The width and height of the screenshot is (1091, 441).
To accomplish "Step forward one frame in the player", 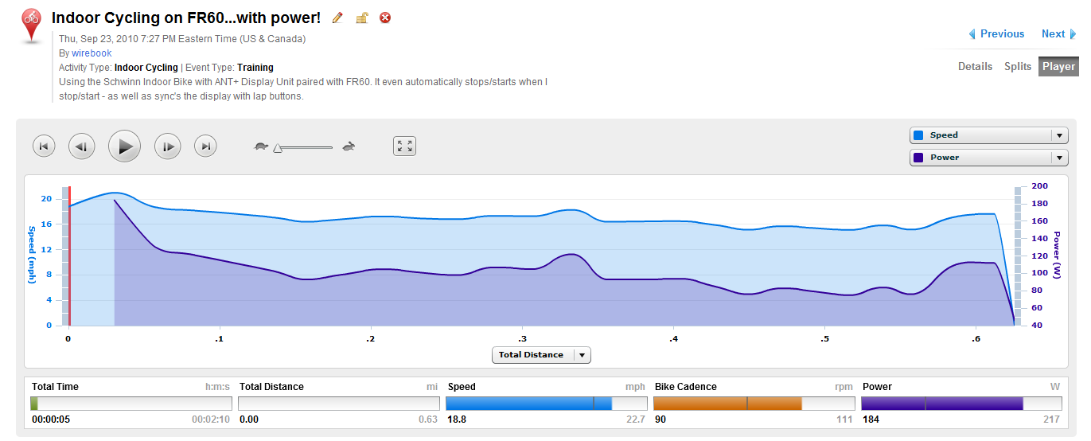I will coord(167,146).
